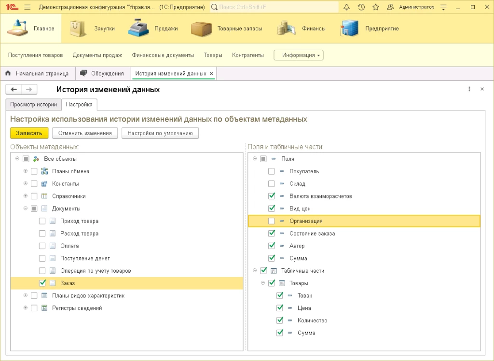494x361 pixels.
Task: Click the Предприятие building icon
Action: coord(349,28)
